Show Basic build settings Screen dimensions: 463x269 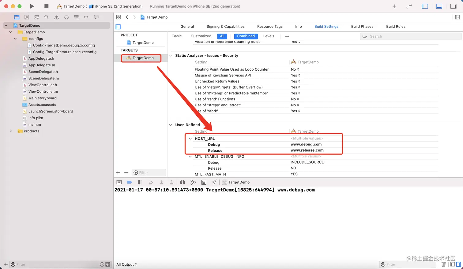point(177,36)
